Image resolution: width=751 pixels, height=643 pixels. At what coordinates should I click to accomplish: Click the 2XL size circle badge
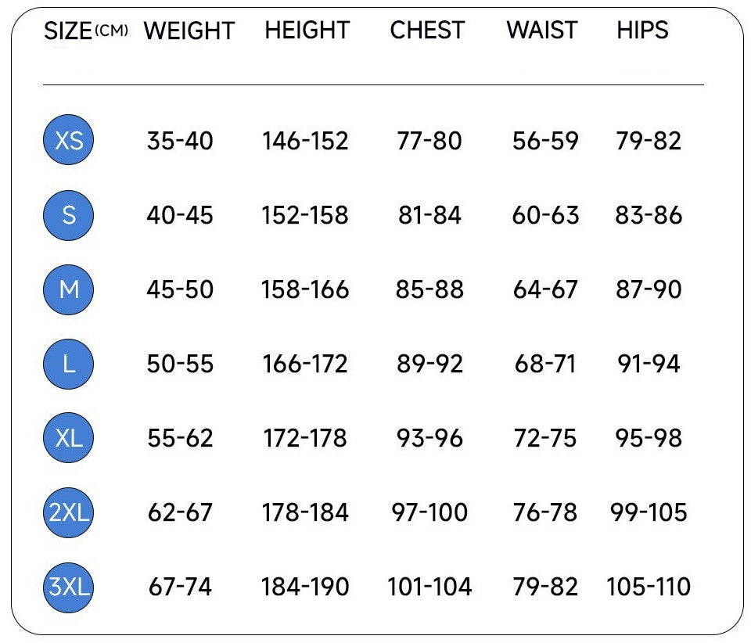click(x=69, y=512)
